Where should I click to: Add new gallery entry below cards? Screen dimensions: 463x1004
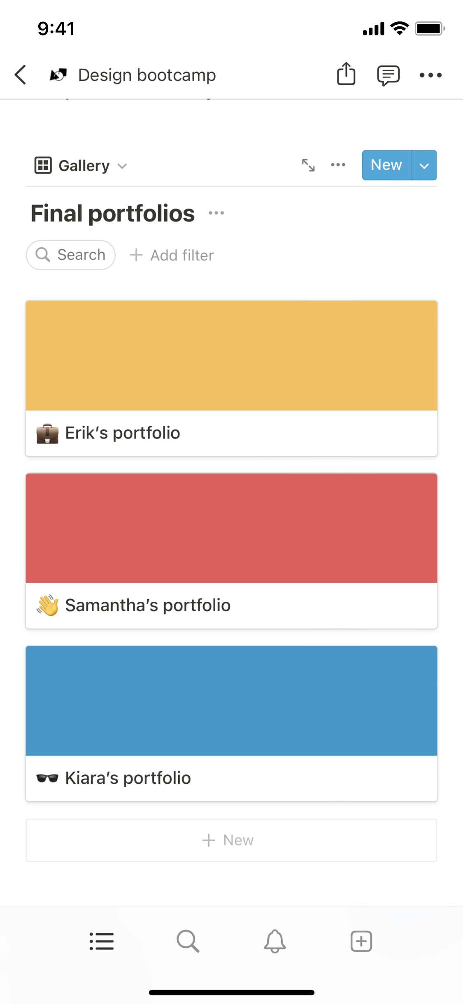tap(231, 840)
